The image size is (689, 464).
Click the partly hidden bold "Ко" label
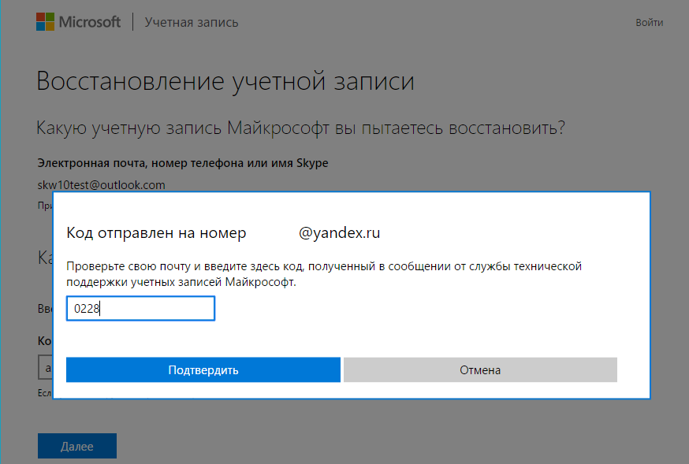45,341
